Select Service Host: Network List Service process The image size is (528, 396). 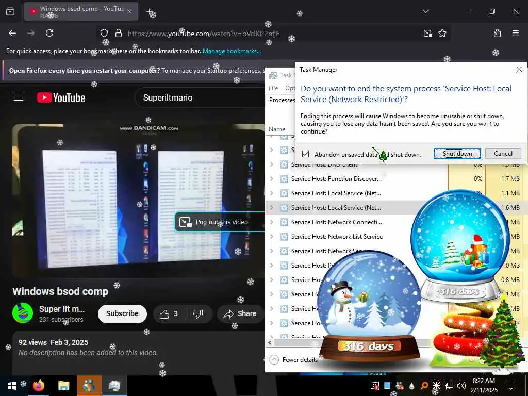click(337, 237)
